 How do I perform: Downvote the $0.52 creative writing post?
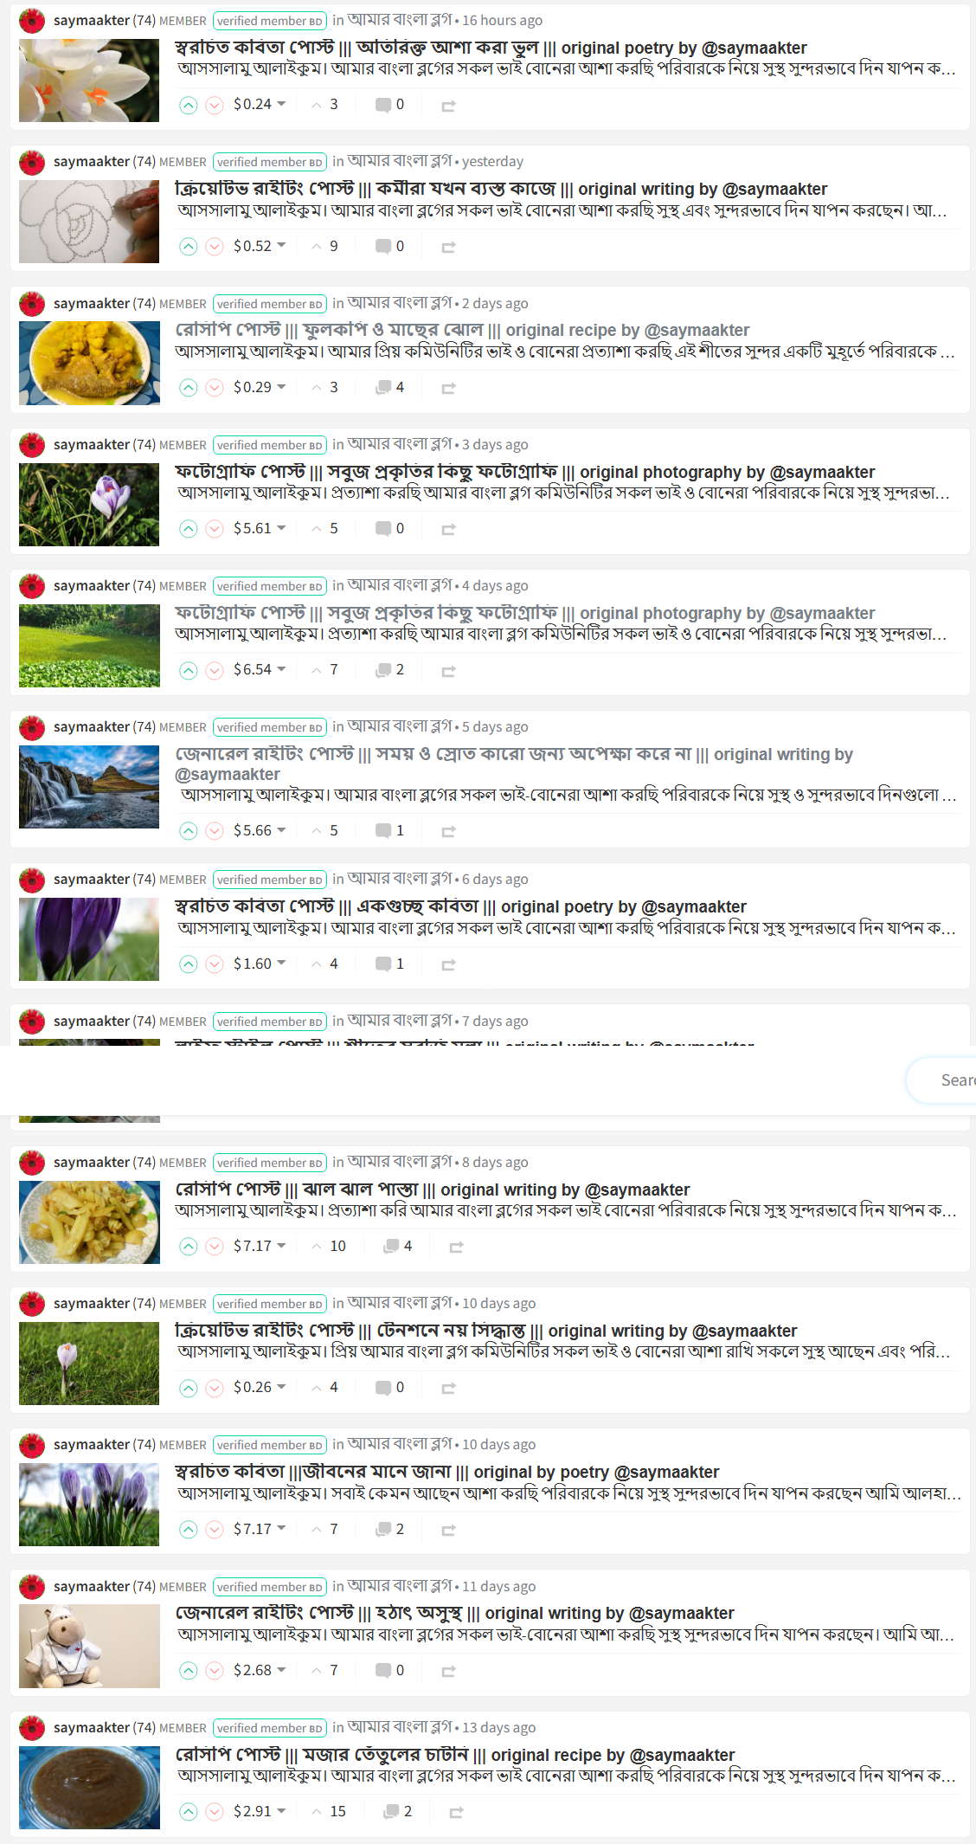[215, 247]
